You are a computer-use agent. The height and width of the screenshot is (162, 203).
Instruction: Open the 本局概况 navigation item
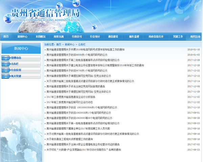(x=41, y=37)
